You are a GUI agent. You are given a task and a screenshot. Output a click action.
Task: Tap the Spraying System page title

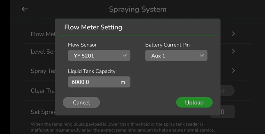tap(137, 9)
